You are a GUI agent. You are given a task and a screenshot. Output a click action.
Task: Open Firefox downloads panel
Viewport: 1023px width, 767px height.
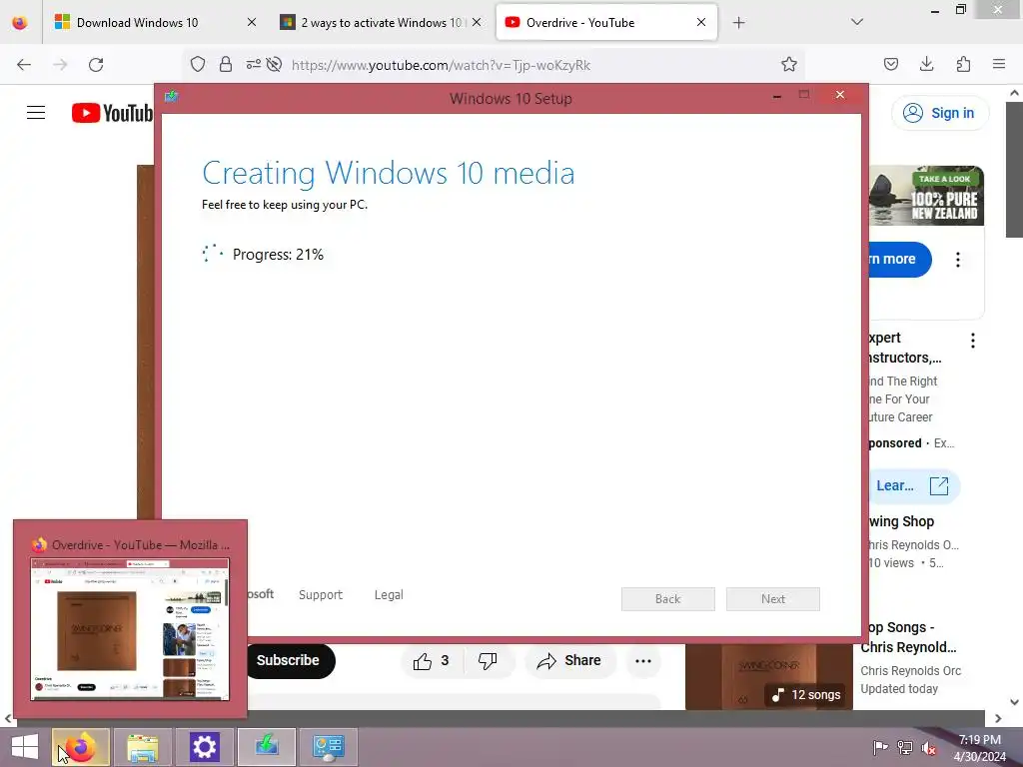(x=926, y=65)
